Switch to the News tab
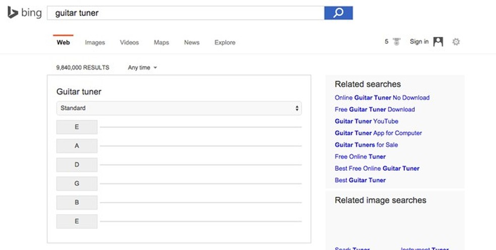The width and height of the screenshot is (496, 250). pos(192,42)
